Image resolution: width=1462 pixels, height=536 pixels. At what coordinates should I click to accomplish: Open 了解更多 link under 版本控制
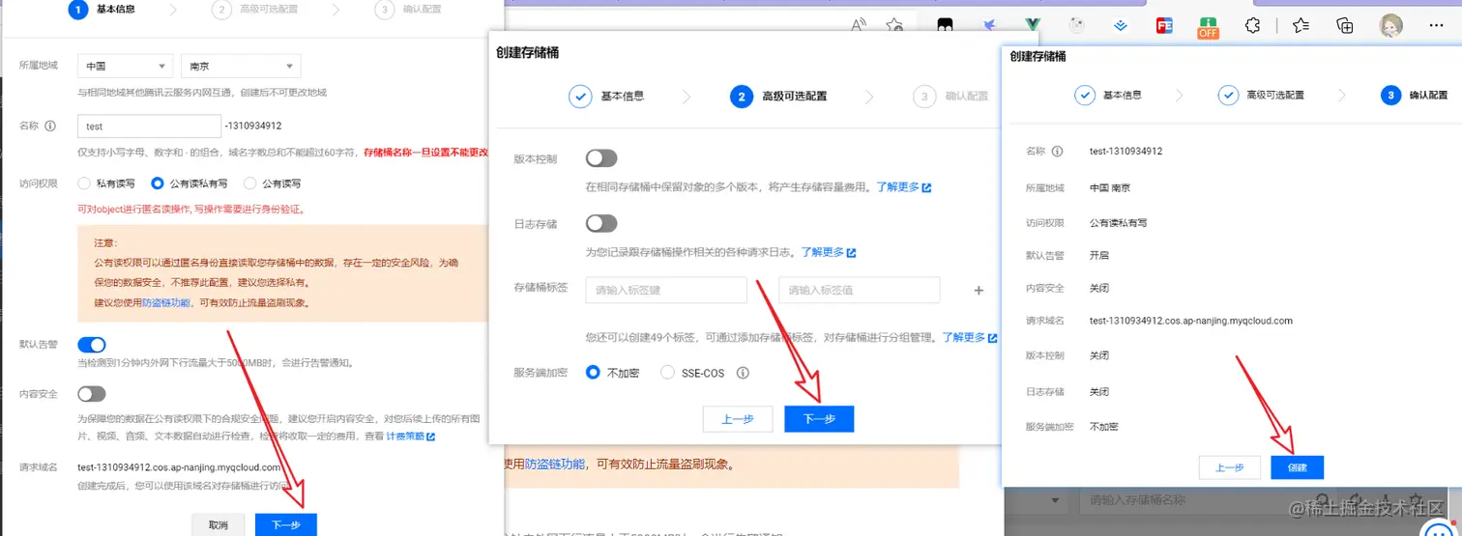coord(904,186)
